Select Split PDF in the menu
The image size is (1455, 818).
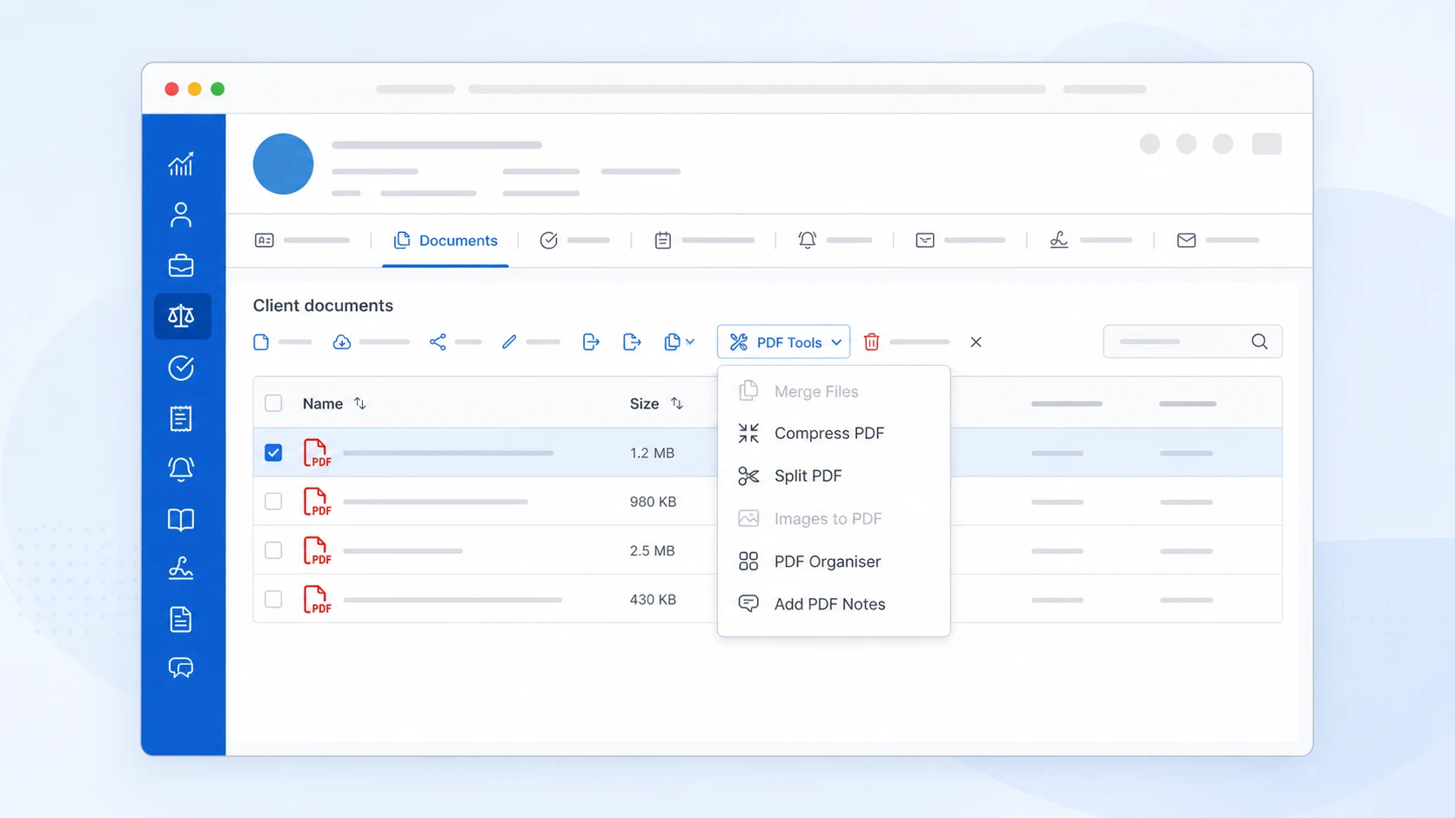[x=834, y=476]
